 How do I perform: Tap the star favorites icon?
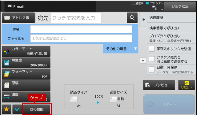tap(6, 109)
